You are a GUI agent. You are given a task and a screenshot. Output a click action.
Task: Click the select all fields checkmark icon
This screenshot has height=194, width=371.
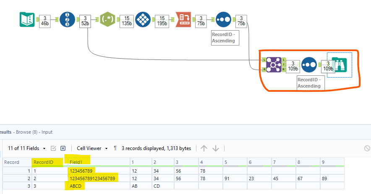[53, 148]
